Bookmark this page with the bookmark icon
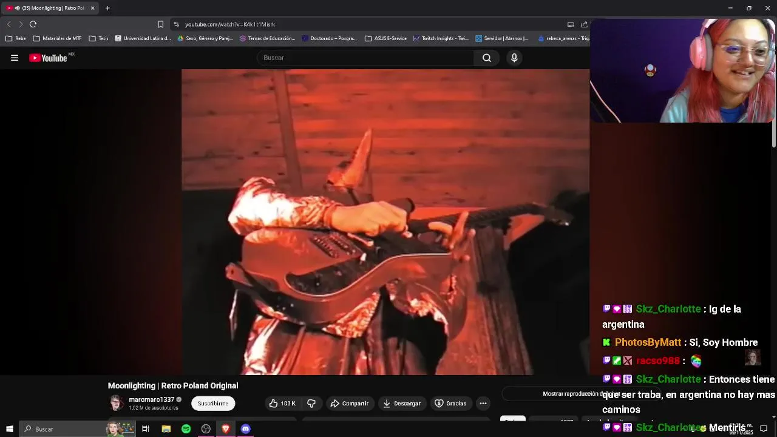The height and width of the screenshot is (437, 777). click(160, 24)
